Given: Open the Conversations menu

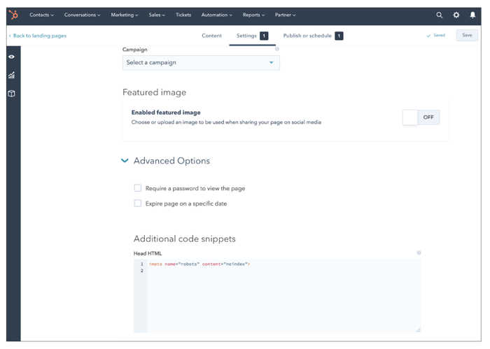Looking at the screenshot, I should tap(82, 15).
